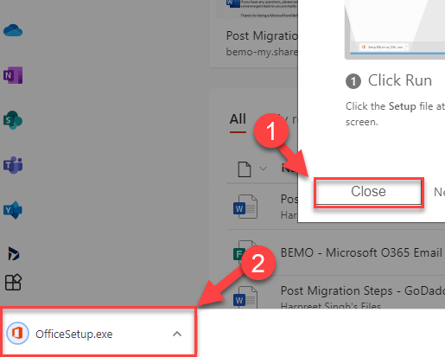The height and width of the screenshot is (357, 445).
Task: Click the Office icon of OfficeSetup.exe
Action: (17, 334)
